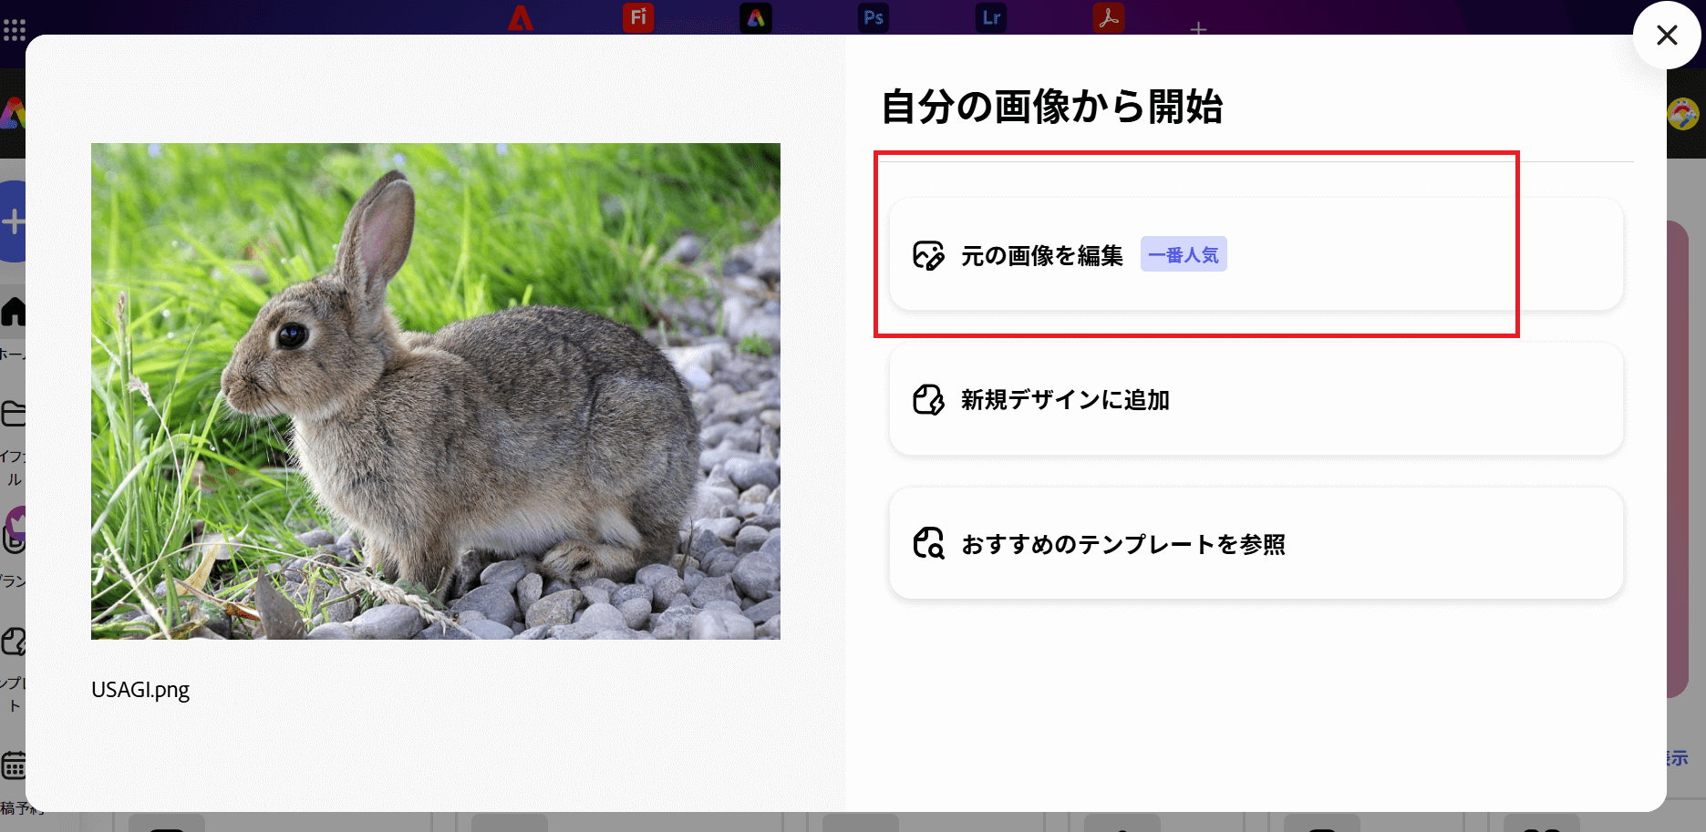This screenshot has width=1706, height=832.
Task: Click the add-to-design icon beside 新規デザインに追加
Action: (928, 399)
